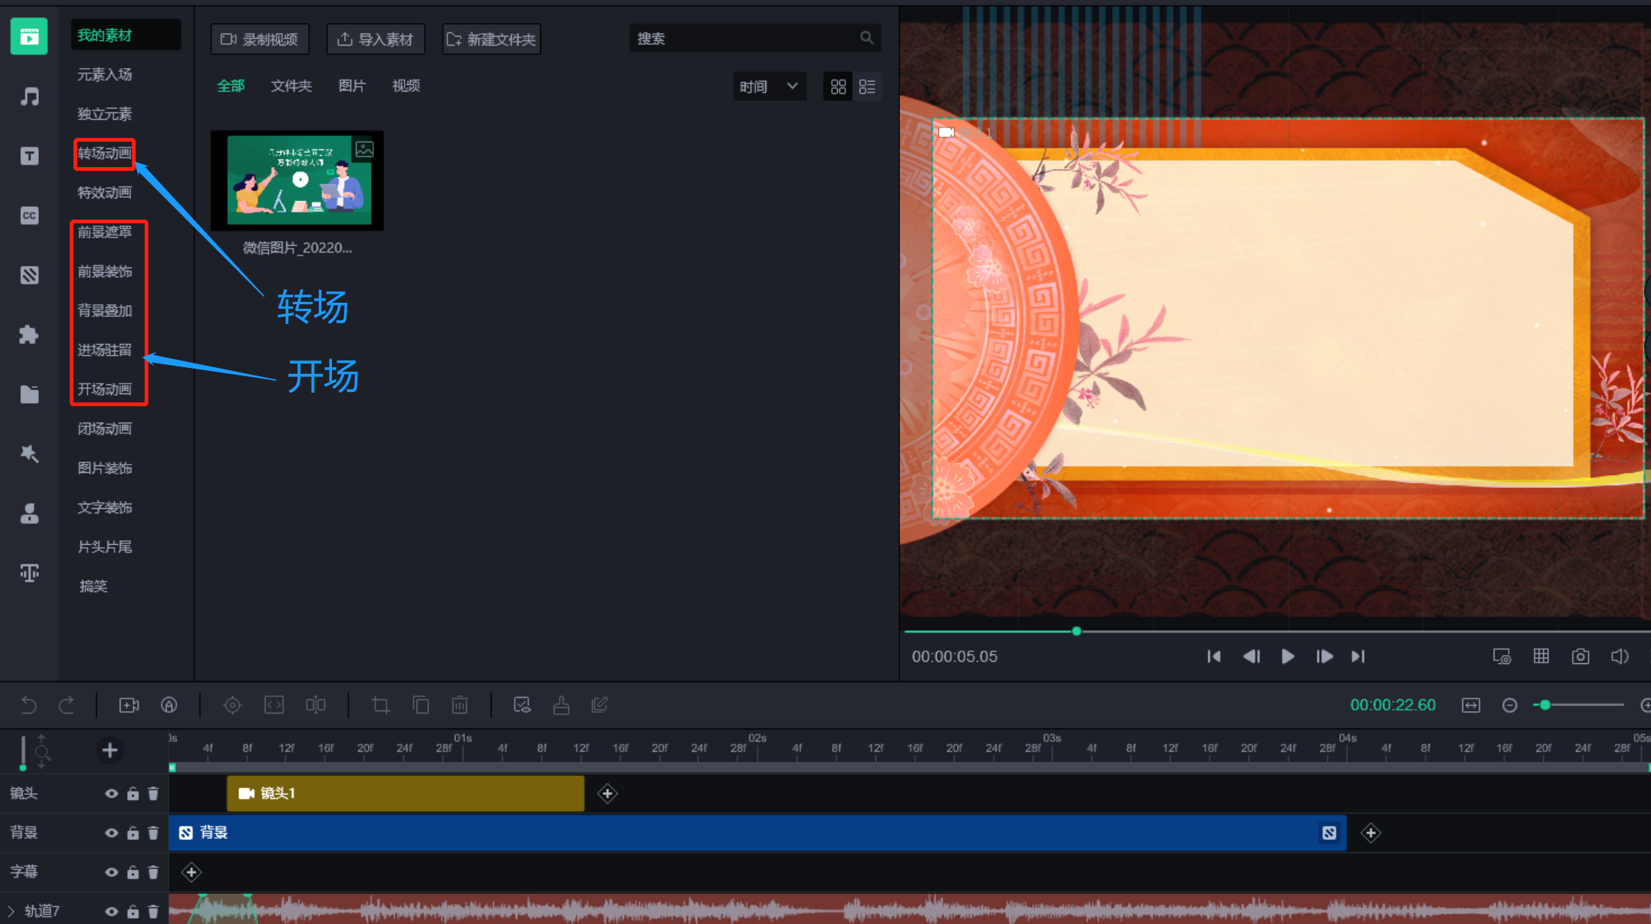Viewport: 1651px width, 924px height.
Task: Open the 时间 sort dropdown
Action: point(769,87)
